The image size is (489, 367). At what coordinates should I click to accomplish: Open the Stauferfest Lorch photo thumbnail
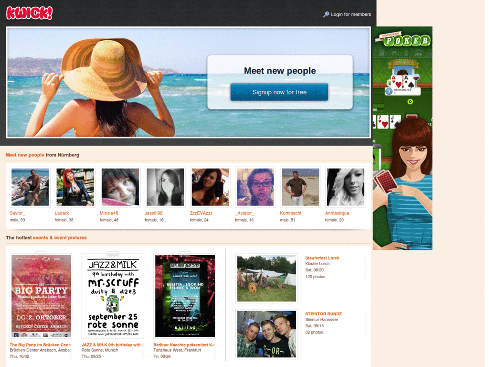click(x=266, y=279)
